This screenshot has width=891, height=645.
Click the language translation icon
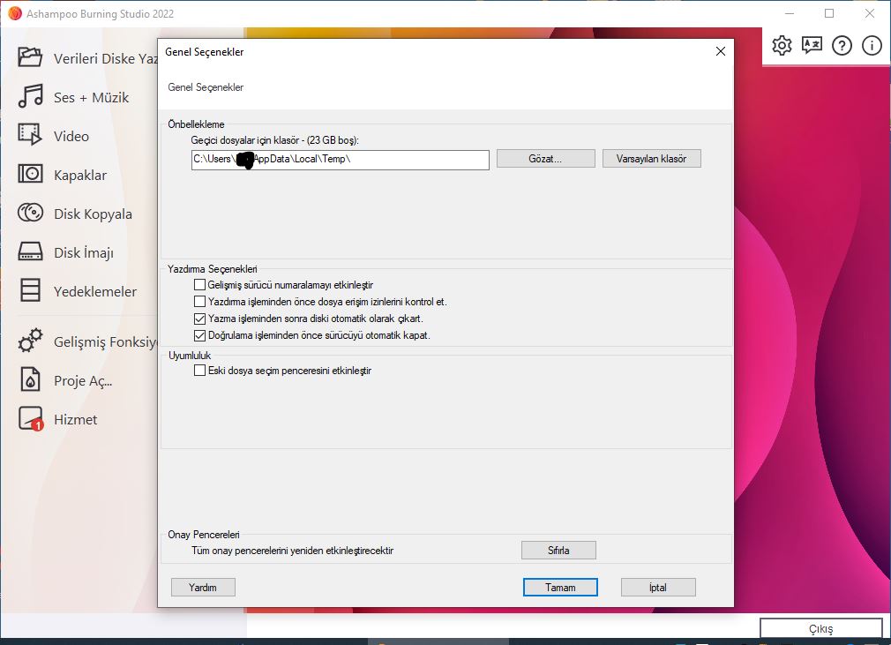[812, 46]
